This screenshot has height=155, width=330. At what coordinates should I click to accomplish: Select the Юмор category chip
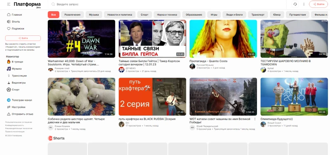point(277,15)
